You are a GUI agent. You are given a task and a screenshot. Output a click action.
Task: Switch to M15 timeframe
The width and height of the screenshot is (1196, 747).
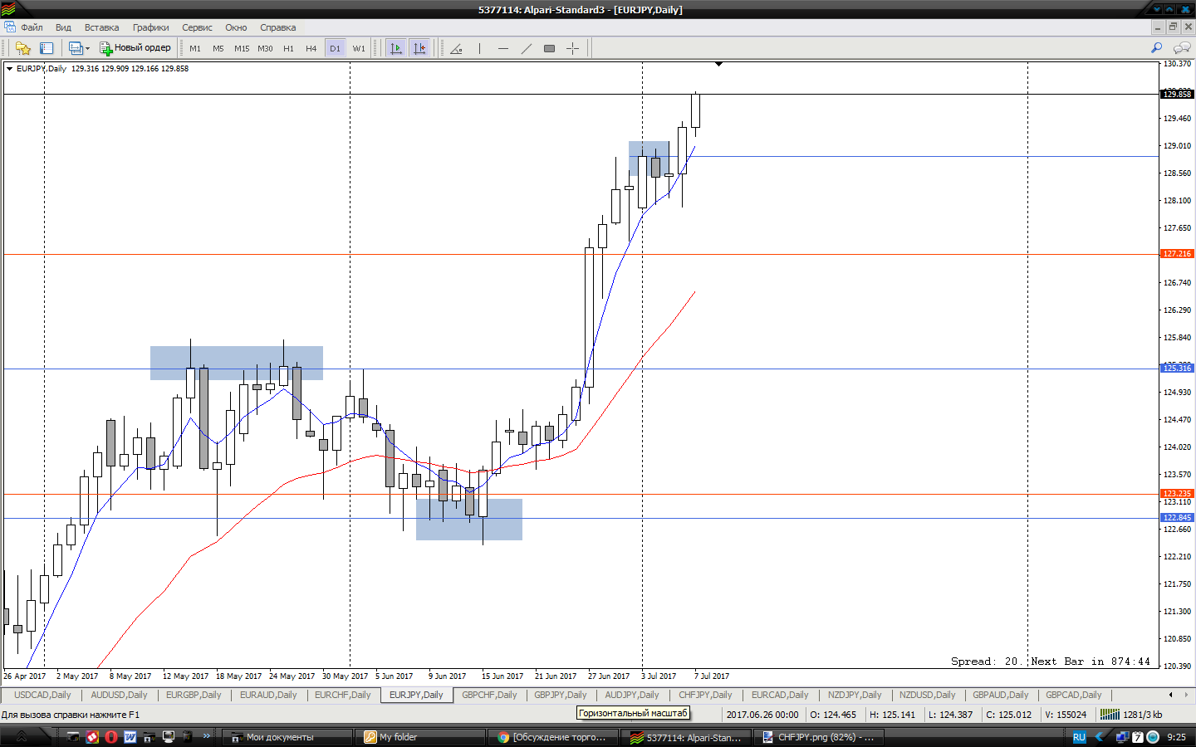[x=242, y=48]
